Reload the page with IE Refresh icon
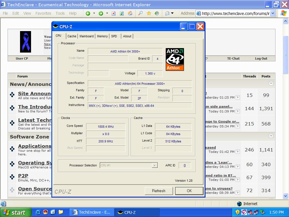The image size is (289, 217). pyautogui.click(x=122, y=13)
